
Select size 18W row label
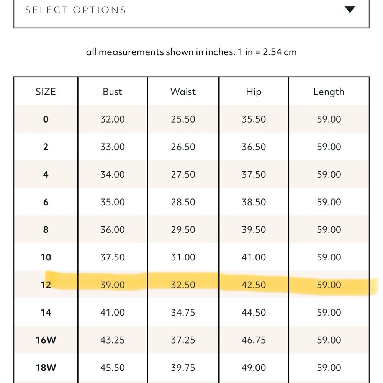(46, 368)
